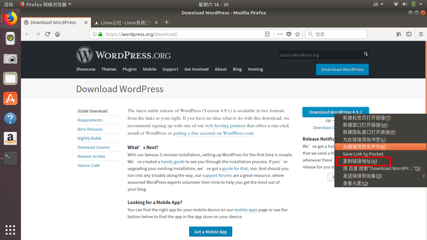
Task: Open the Requirements link in the sidebar
Action: point(90,120)
